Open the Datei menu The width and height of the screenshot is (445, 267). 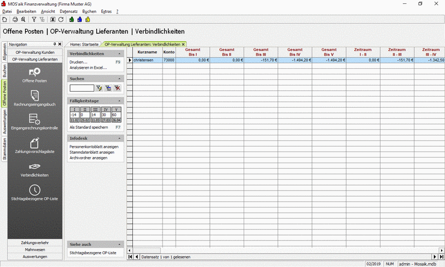point(7,11)
